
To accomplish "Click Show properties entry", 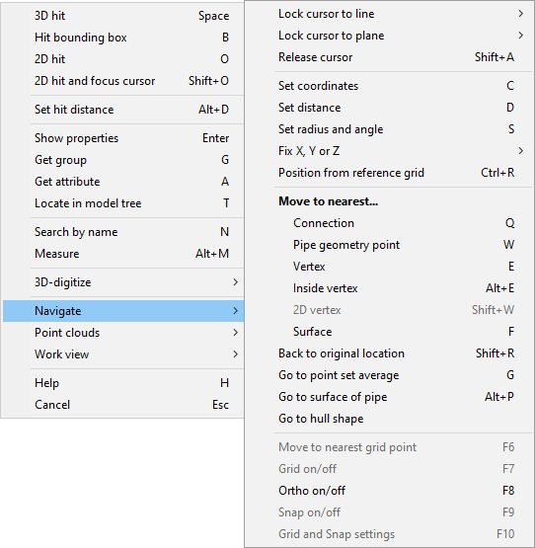I will pos(123,138).
